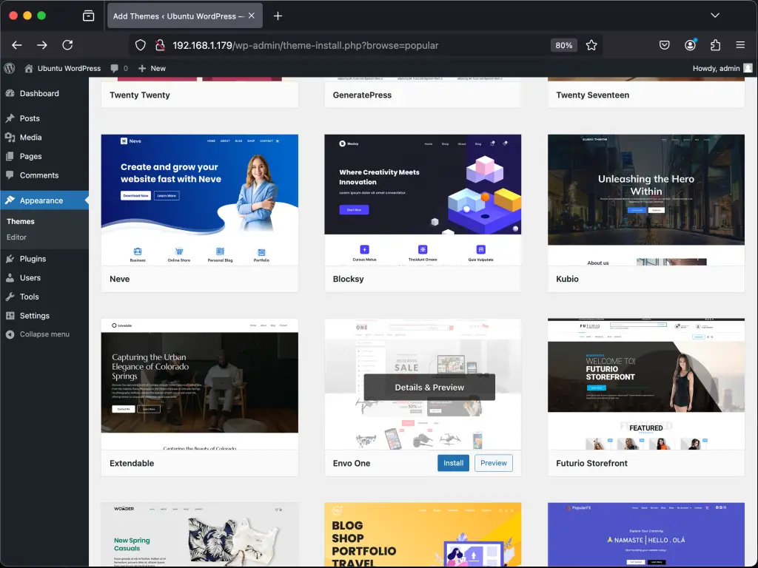Screen dimensions: 758x568
Task: Open the New content menu in admin bar
Action: click(152, 68)
